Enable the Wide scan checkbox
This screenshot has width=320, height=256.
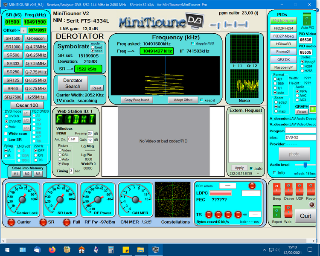click(6, 134)
